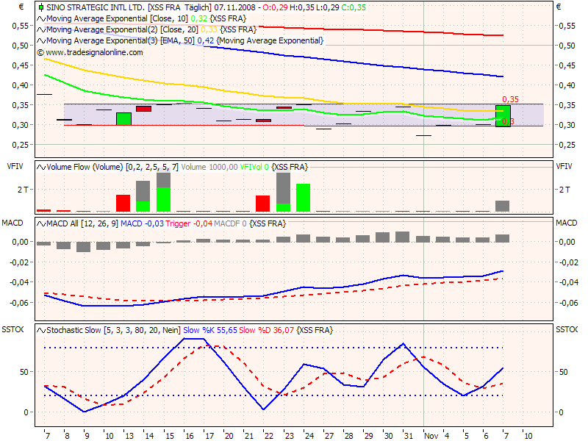Click the close value C:0,35

pos(354,7)
